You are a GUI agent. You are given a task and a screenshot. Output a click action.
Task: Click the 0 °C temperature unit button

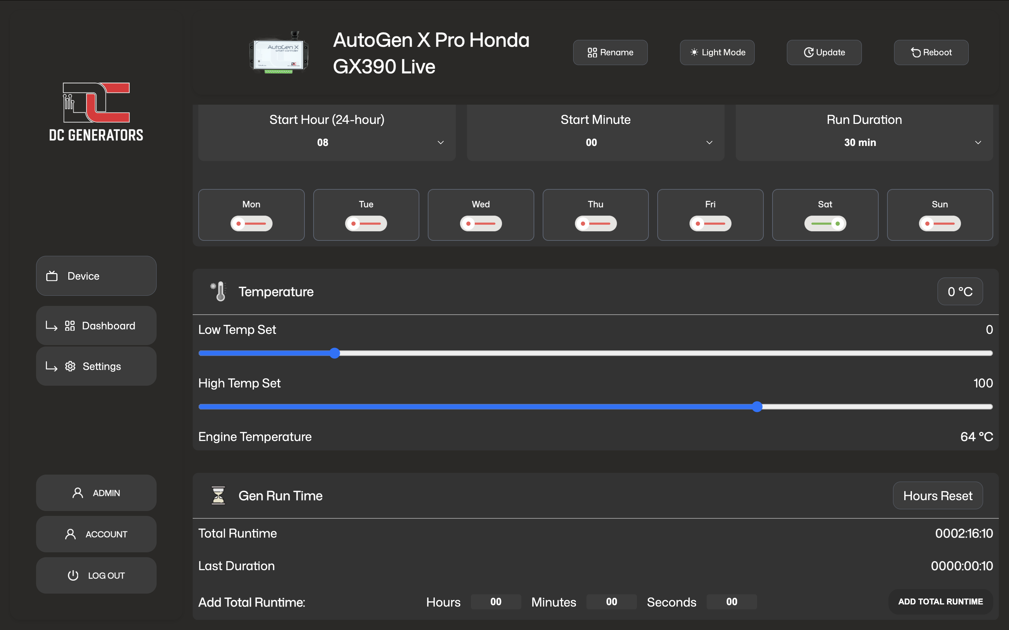pyautogui.click(x=960, y=292)
